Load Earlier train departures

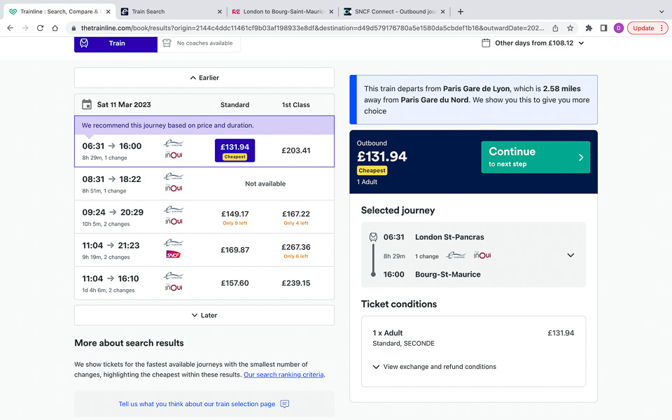pyautogui.click(x=204, y=78)
